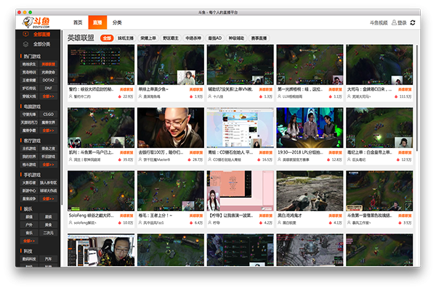Filter by 中路杀神 tag

click(193, 38)
